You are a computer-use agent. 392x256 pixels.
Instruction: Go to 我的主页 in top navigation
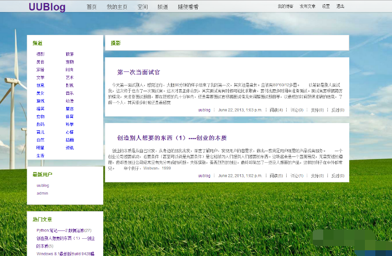pyautogui.click(x=117, y=7)
